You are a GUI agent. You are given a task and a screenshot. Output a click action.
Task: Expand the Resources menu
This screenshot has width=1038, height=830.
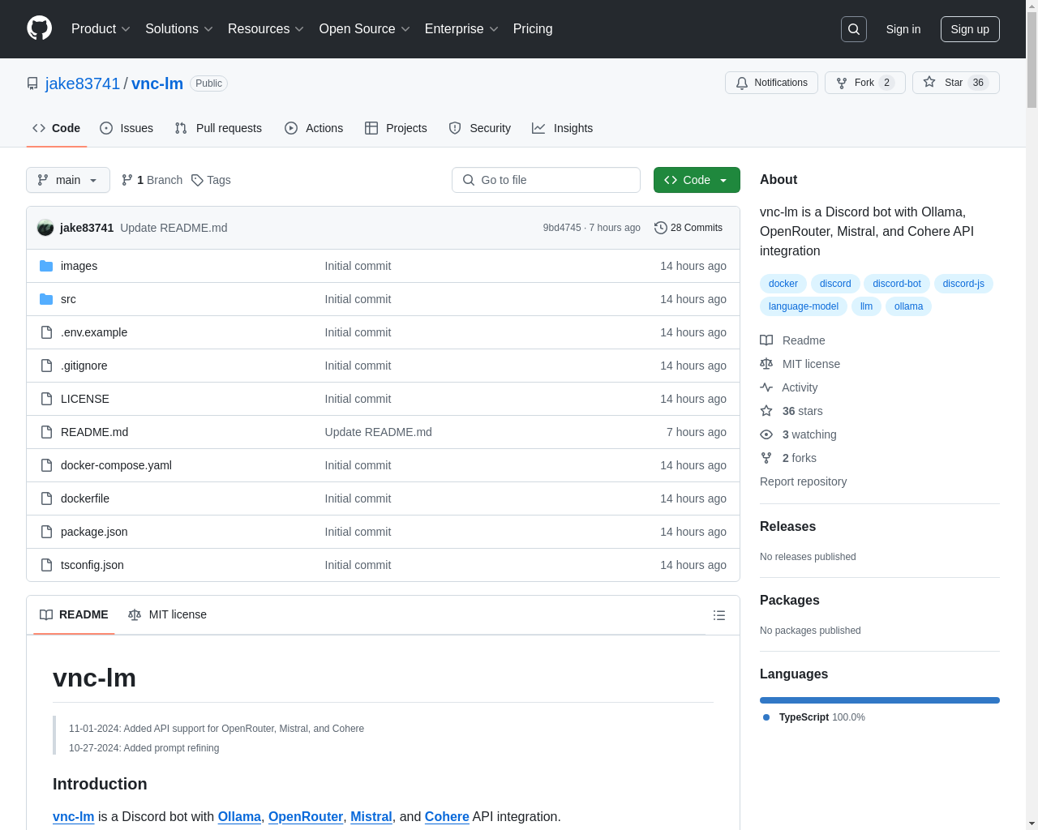266,29
